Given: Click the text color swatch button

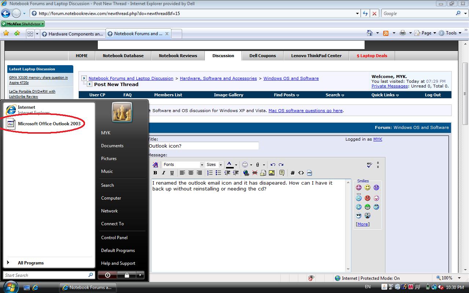Looking at the screenshot, I should pos(230,165).
